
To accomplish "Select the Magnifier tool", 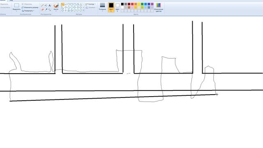I will (x=49, y=9).
